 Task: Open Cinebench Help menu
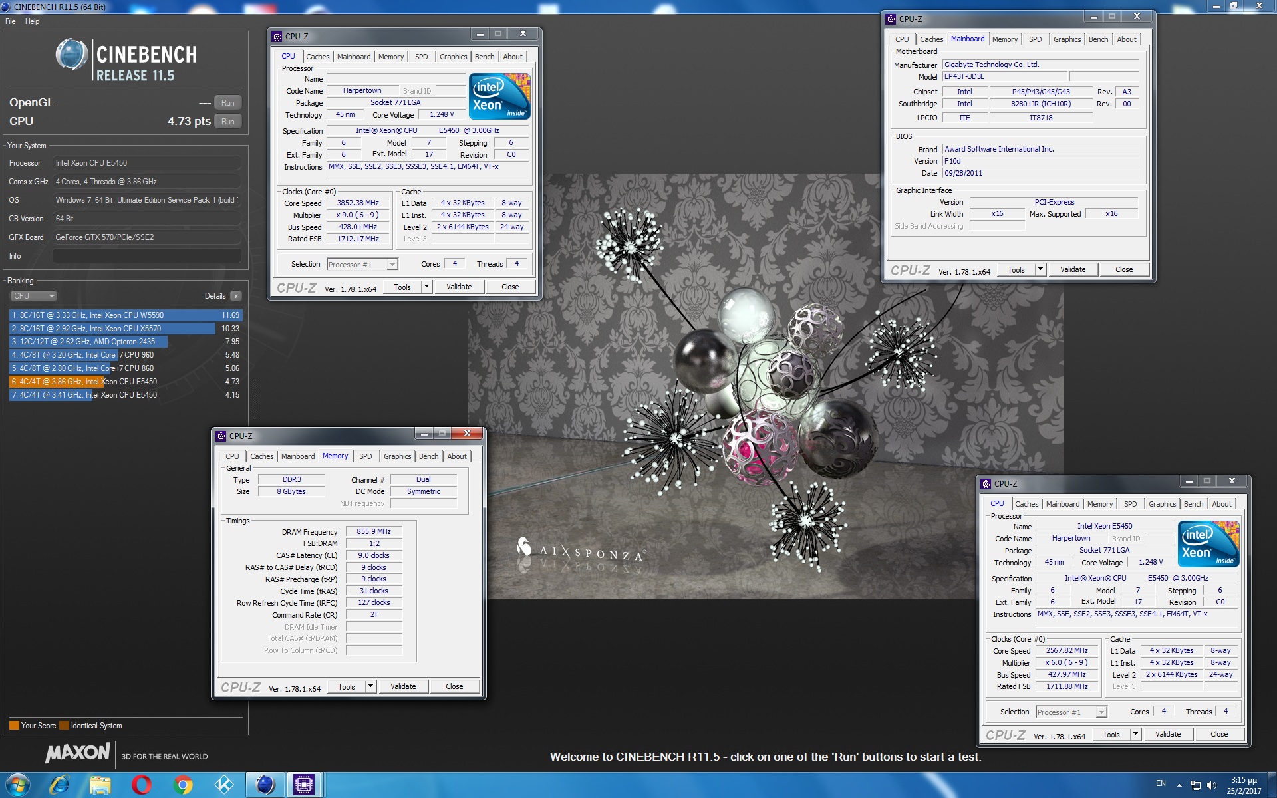[x=32, y=21]
